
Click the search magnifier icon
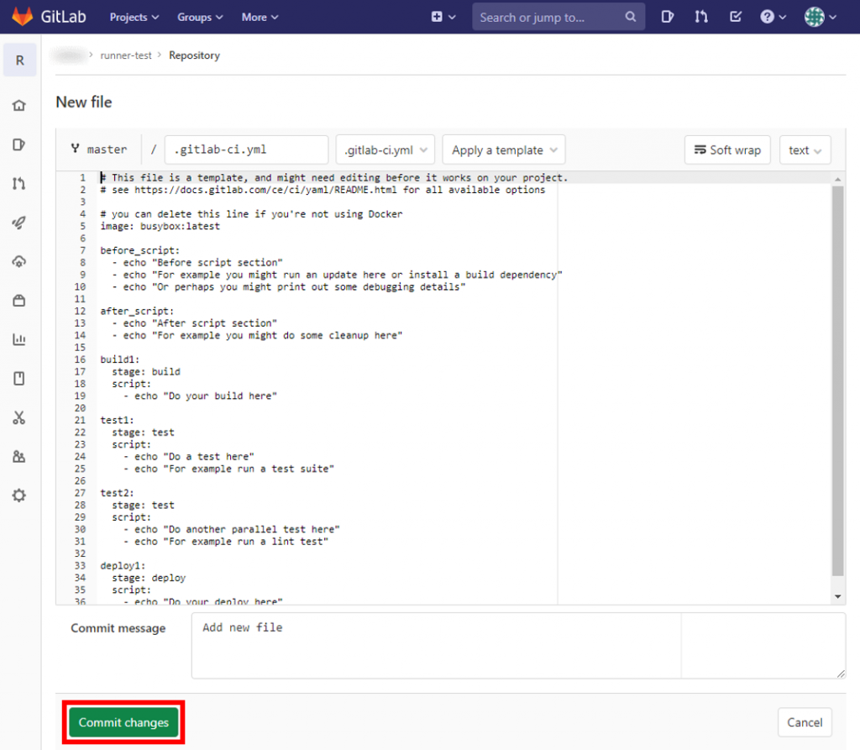click(x=631, y=17)
